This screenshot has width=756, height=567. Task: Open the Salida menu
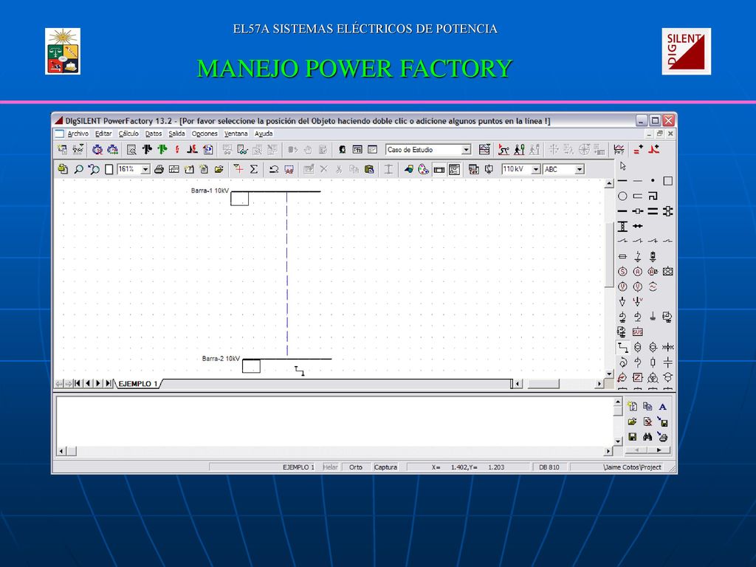pyautogui.click(x=176, y=134)
